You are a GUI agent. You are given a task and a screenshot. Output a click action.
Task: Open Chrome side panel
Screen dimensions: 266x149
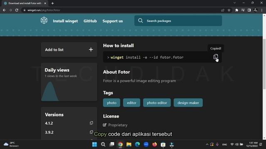[249, 10]
